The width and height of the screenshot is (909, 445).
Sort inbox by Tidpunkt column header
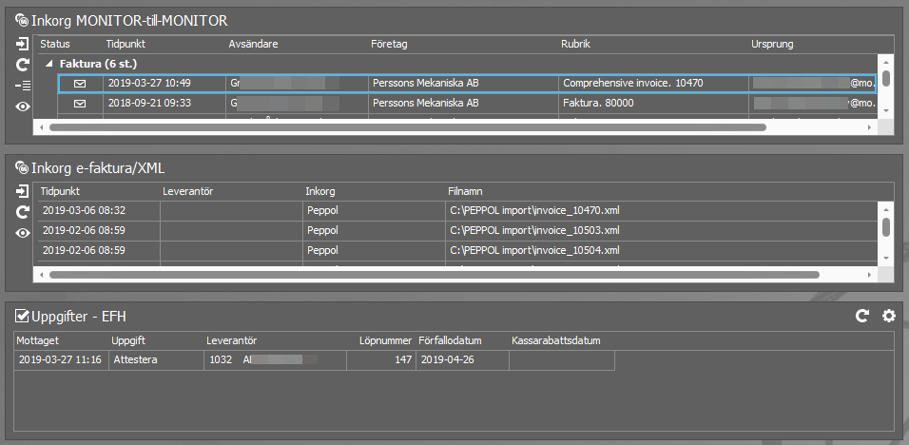[x=126, y=44]
